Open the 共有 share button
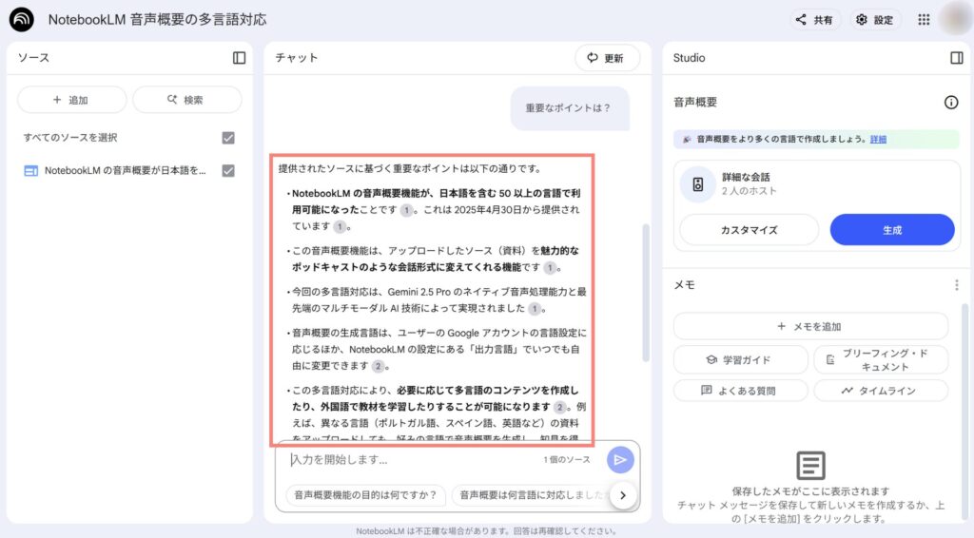974x538 pixels. 815,20
